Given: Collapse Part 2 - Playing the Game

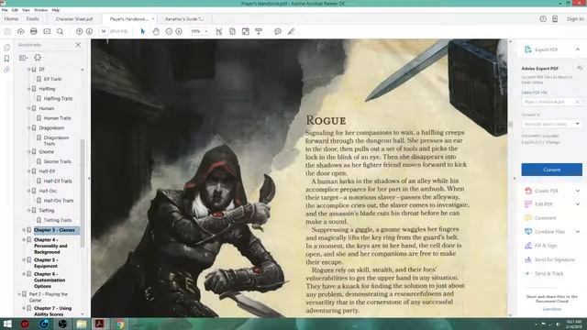Looking at the screenshot, I should (19, 294).
